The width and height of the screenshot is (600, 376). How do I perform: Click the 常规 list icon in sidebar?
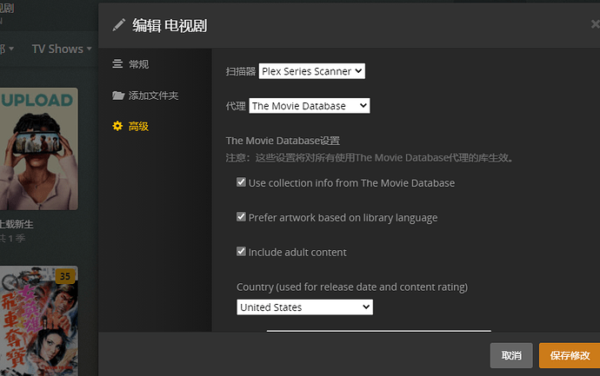coord(117,64)
